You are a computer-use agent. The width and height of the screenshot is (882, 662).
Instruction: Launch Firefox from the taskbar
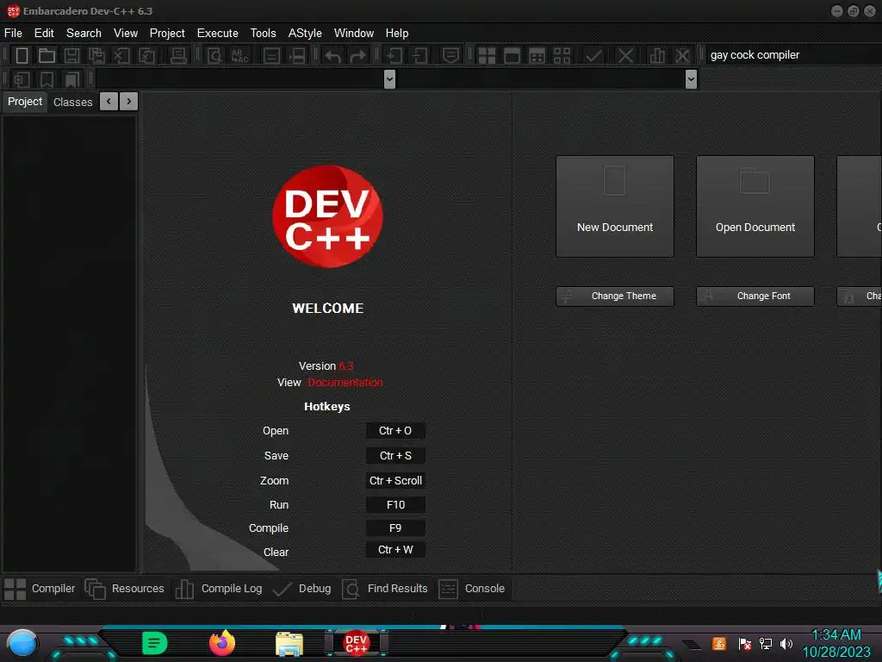(x=222, y=643)
